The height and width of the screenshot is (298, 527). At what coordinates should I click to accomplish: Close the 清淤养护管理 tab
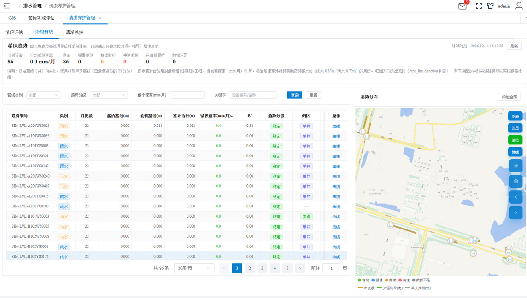pos(100,18)
